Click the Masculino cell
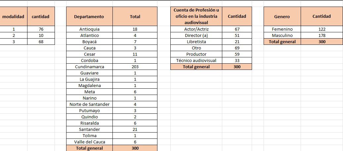 (282, 35)
